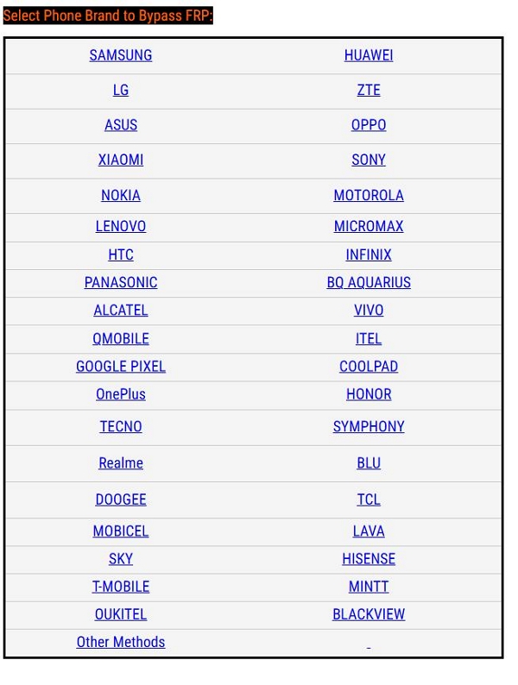Open the MOTOROLA bypass page

(369, 195)
